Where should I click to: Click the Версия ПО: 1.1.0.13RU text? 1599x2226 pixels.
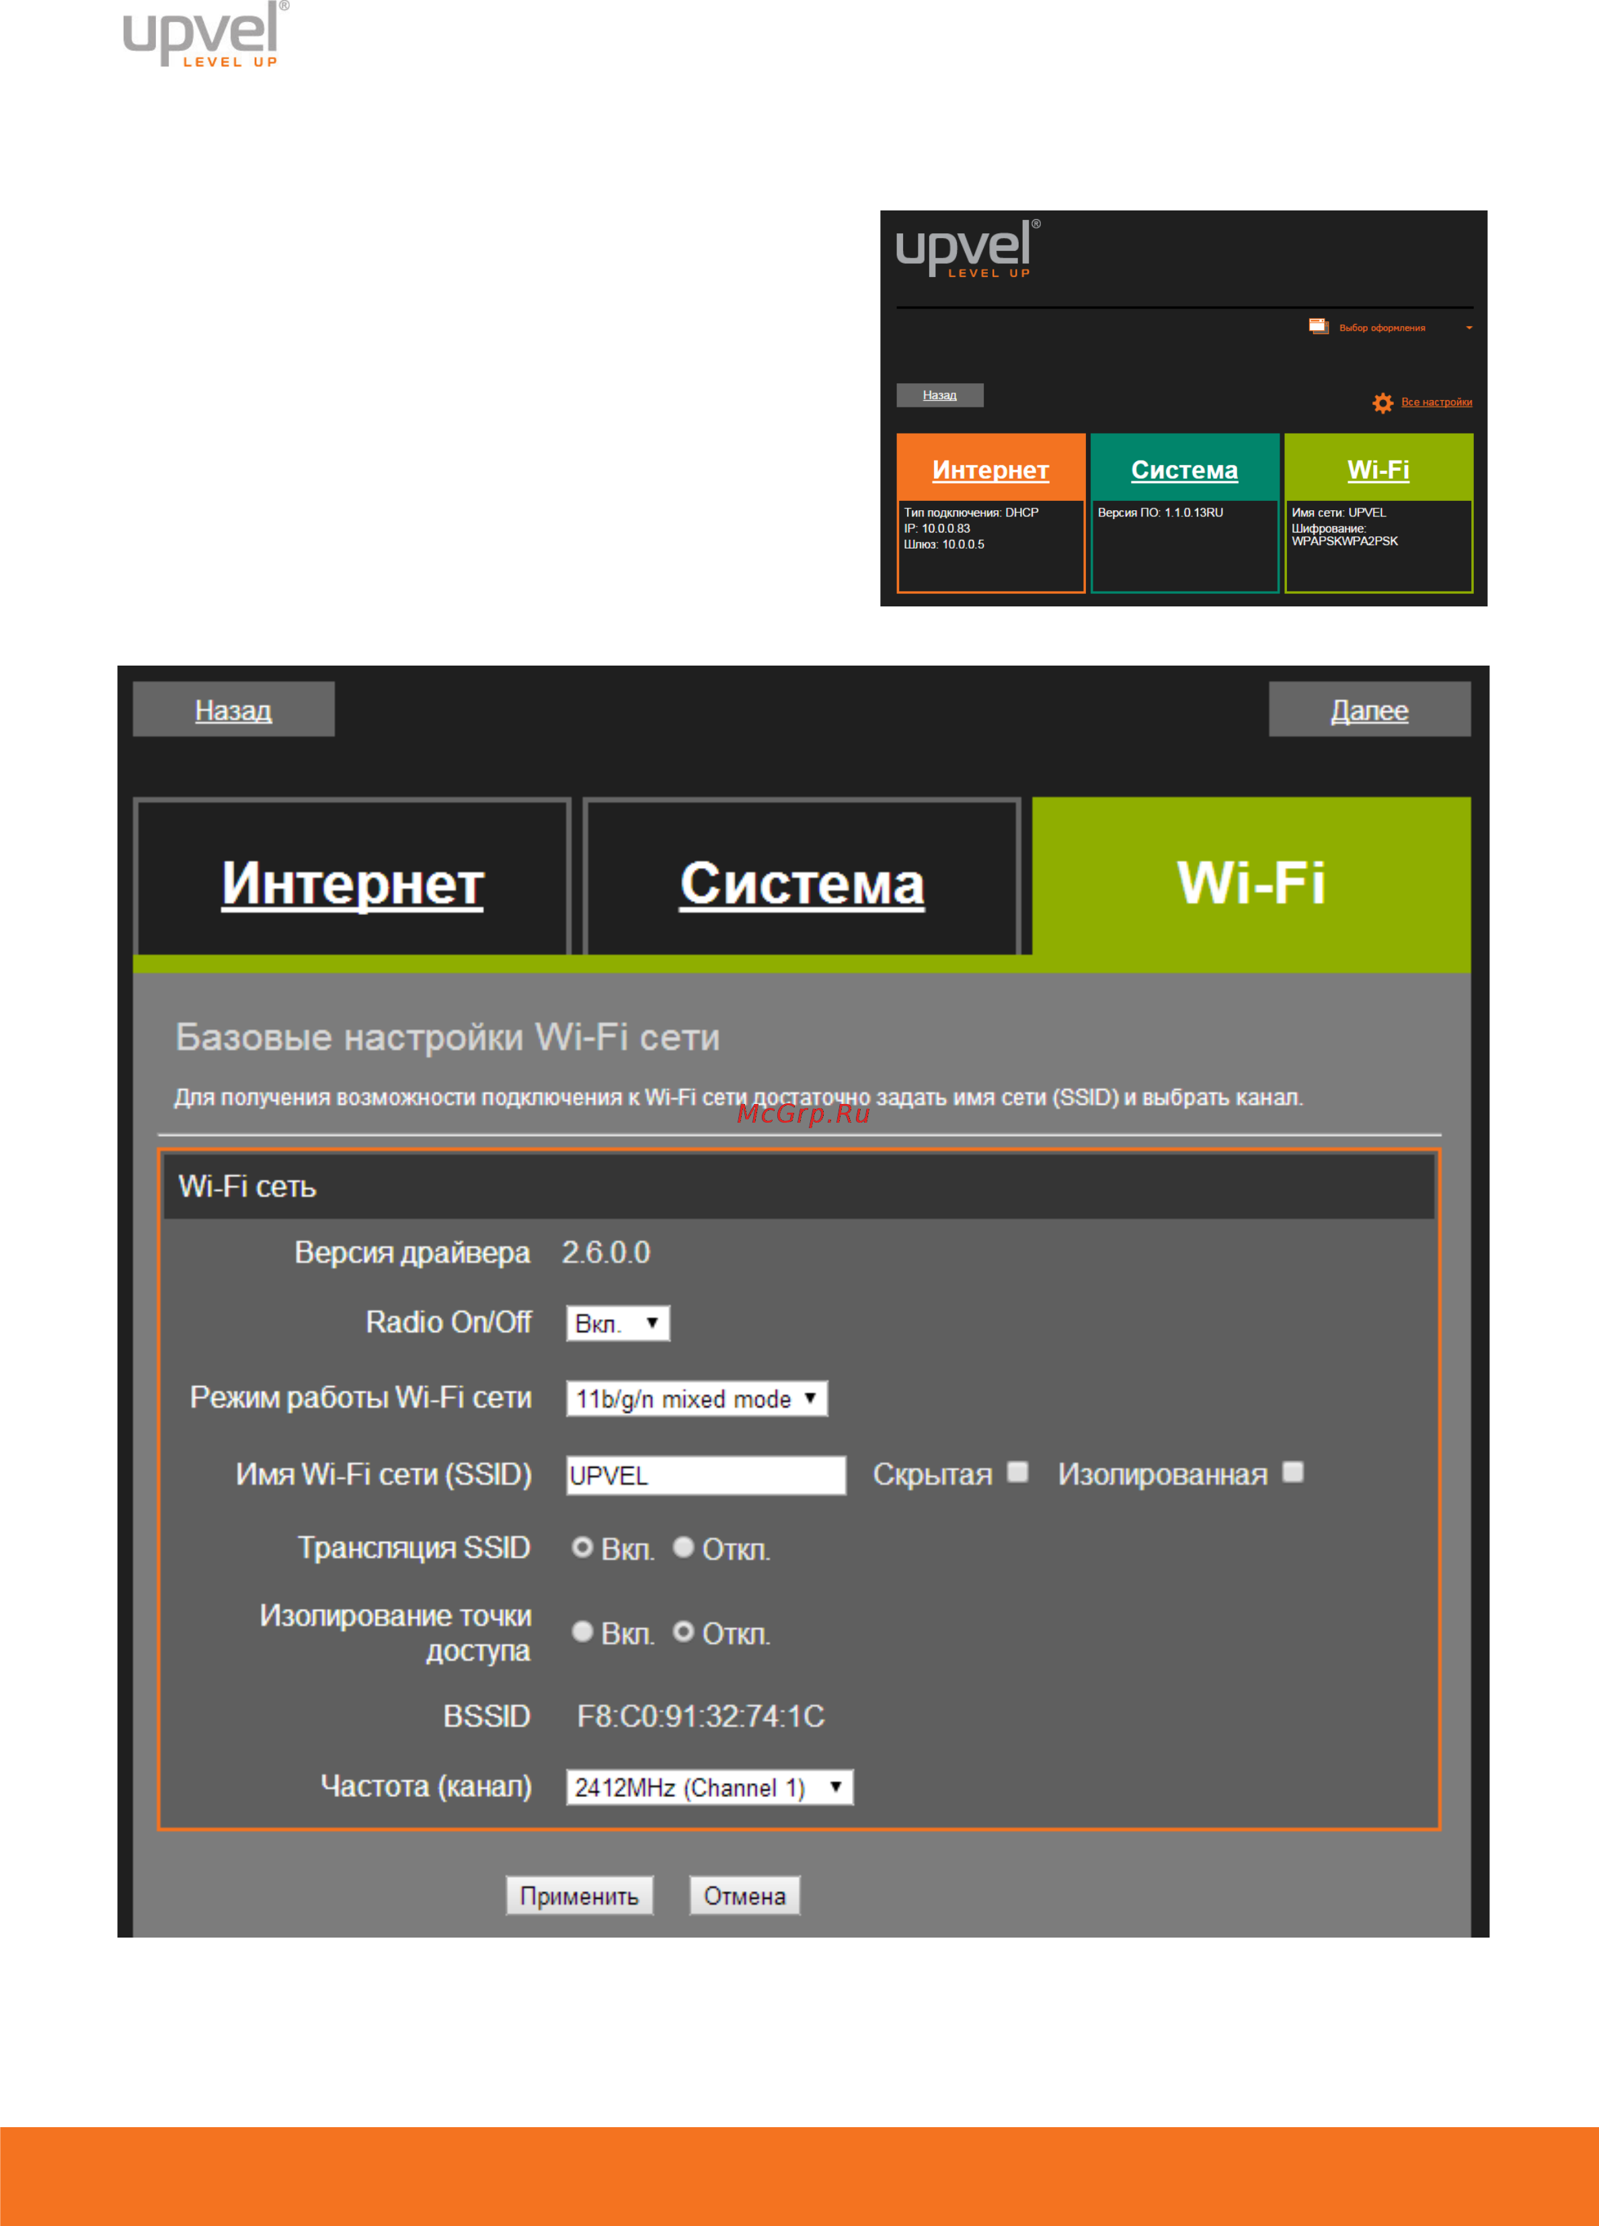[1160, 512]
